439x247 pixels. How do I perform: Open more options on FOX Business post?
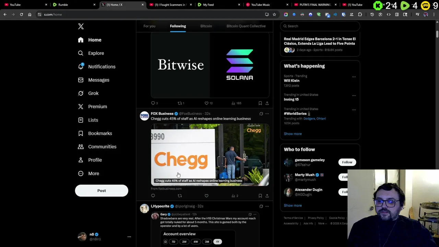coord(267,114)
